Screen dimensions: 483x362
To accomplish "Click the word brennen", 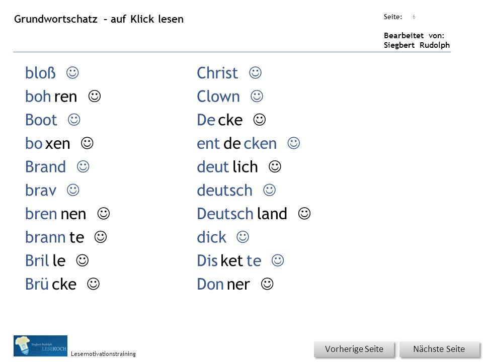I will (x=55, y=214).
